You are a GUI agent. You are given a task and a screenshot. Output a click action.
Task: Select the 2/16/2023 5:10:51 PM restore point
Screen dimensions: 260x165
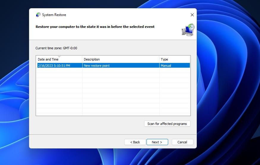[x=54, y=66]
